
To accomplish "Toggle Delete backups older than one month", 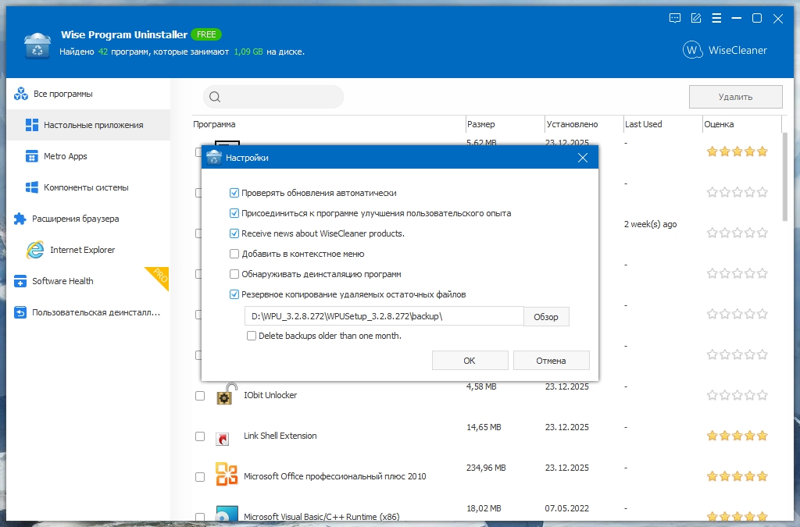I will [252, 336].
